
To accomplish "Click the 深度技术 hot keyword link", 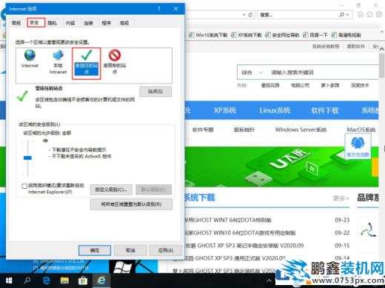I will point(360,86).
